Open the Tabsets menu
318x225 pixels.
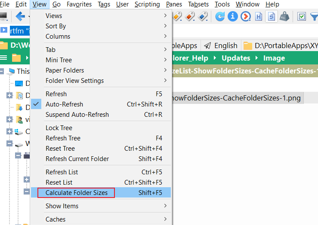point(198,4)
